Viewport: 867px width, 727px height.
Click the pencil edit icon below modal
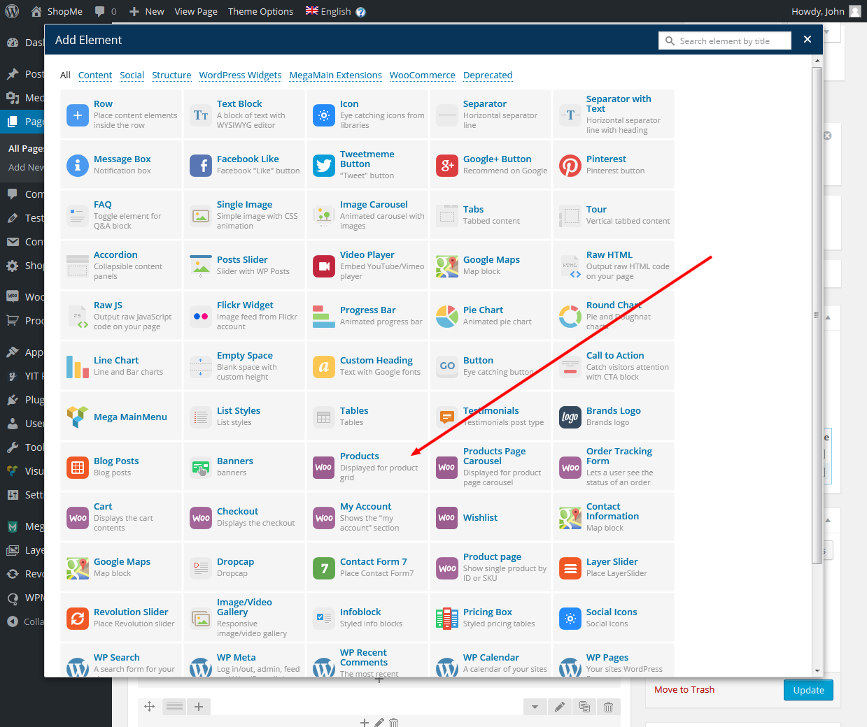(559, 707)
